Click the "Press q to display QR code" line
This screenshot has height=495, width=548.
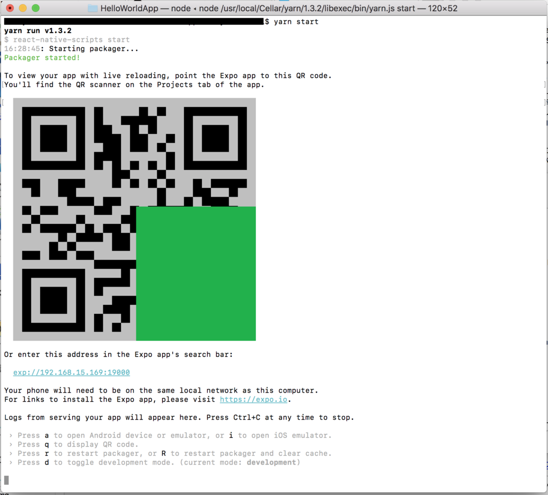[74, 444]
